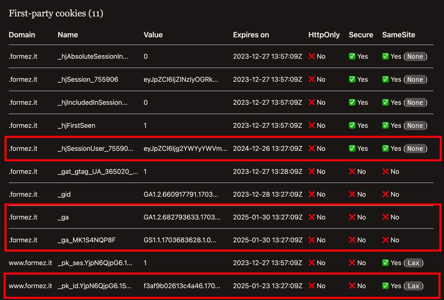The image size is (444, 300).
Task: Click the red Secure X icon for _gid
Action: tap(352, 194)
